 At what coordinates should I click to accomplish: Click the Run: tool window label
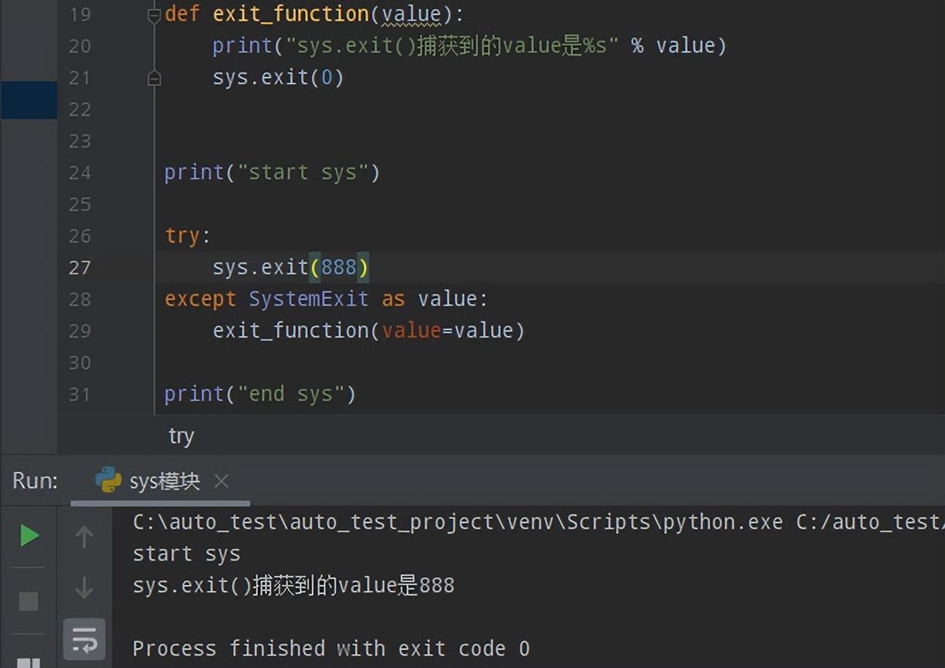(33, 480)
